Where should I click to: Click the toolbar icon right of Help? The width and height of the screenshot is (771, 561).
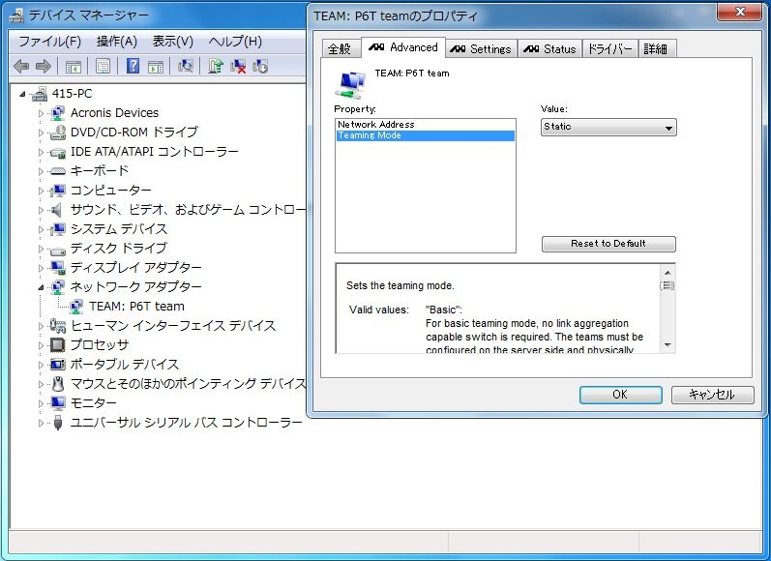pyautogui.click(x=156, y=66)
